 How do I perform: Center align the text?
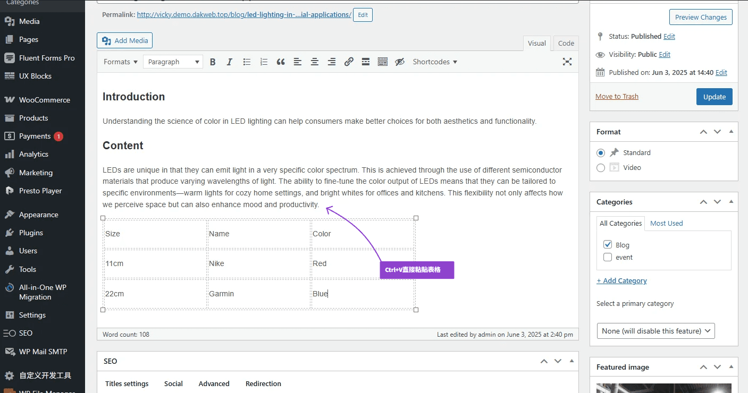point(315,62)
